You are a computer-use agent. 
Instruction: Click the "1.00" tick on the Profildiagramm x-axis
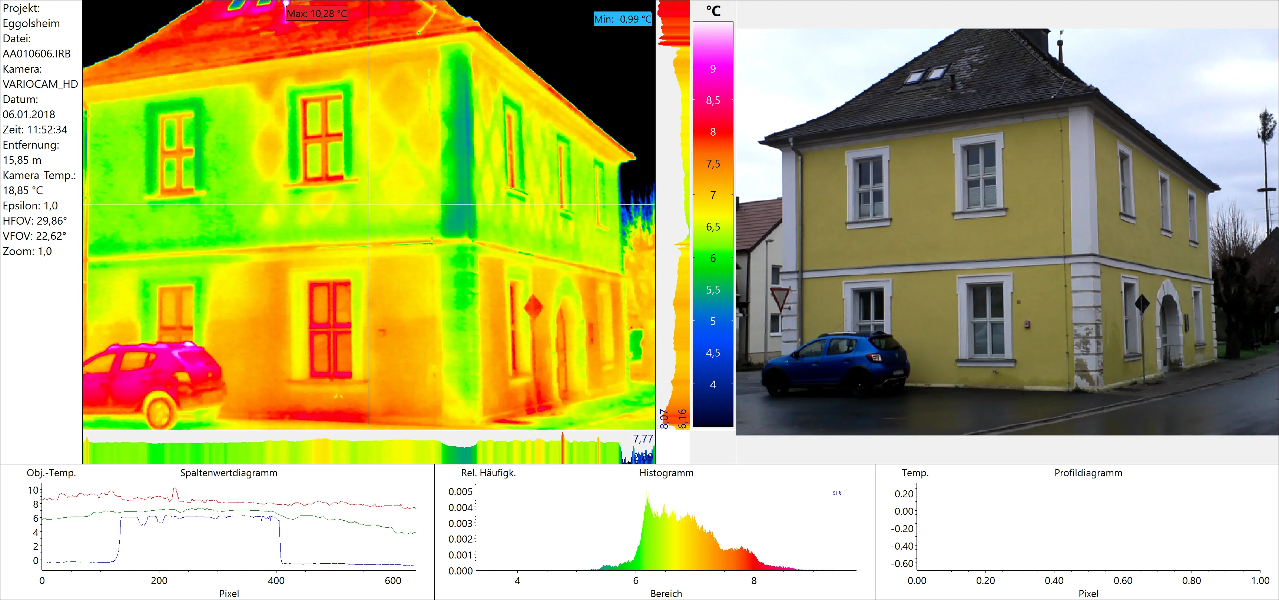(x=1260, y=581)
